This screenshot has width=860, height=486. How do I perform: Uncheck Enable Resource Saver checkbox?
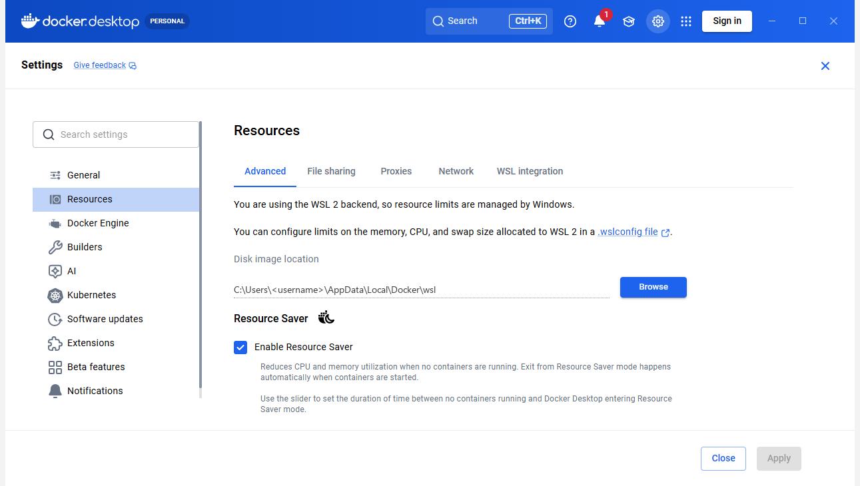coord(240,347)
